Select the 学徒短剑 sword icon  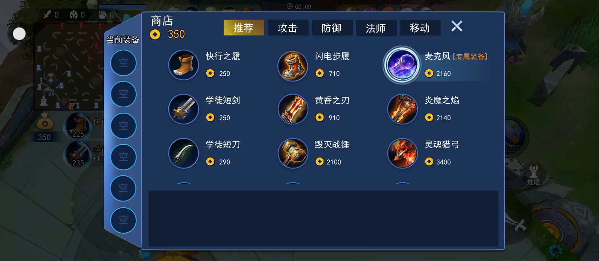click(x=184, y=109)
